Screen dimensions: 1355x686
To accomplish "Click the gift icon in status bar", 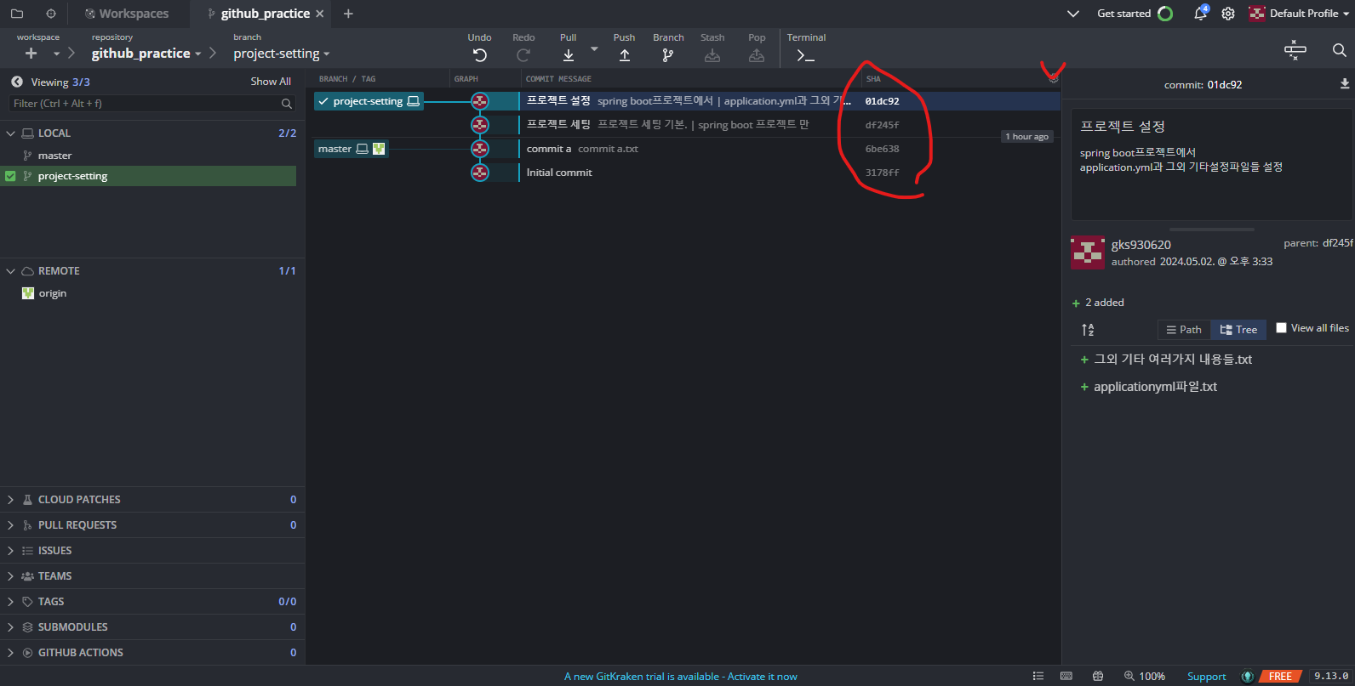I will (1098, 676).
